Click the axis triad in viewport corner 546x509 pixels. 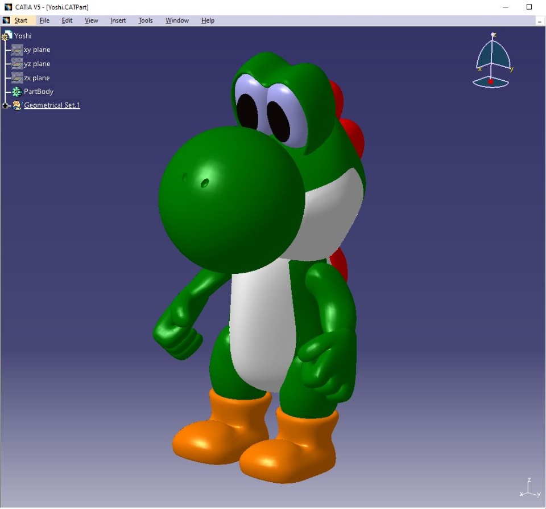click(x=530, y=488)
